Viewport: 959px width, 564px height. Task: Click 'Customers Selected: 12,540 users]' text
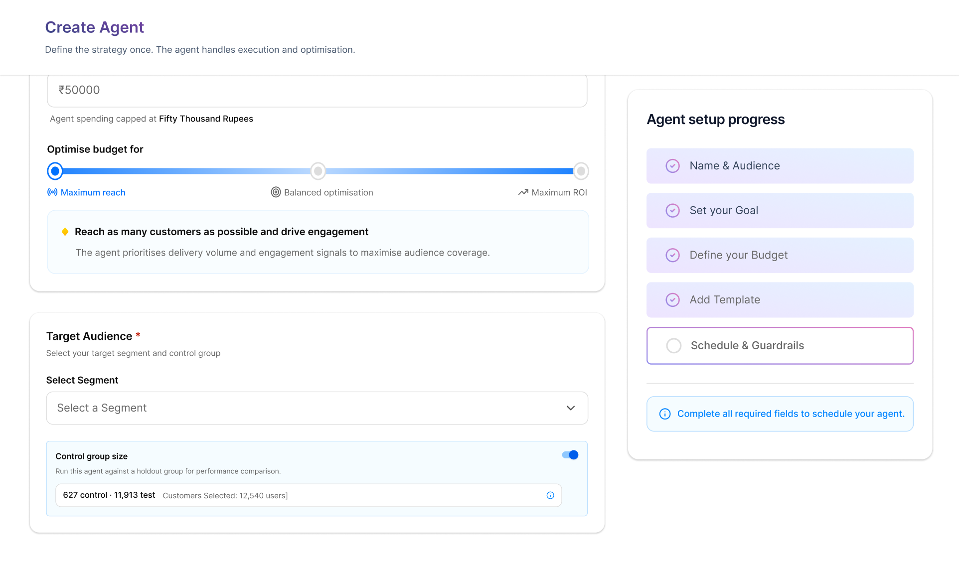(225, 496)
